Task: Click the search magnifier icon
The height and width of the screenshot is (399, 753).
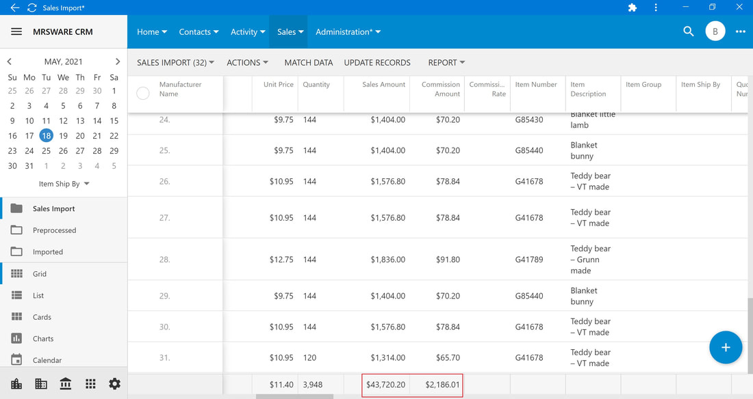Action: [x=688, y=31]
